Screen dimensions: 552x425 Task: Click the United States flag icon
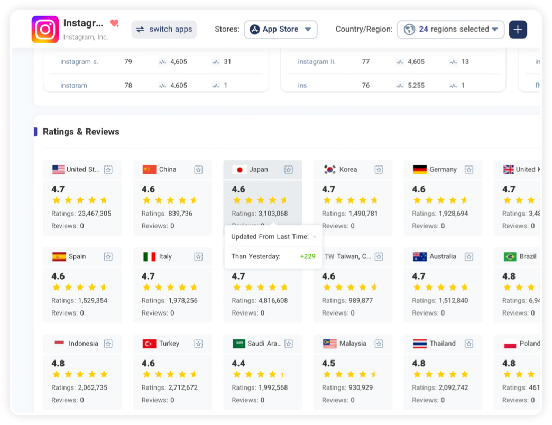[58, 170]
